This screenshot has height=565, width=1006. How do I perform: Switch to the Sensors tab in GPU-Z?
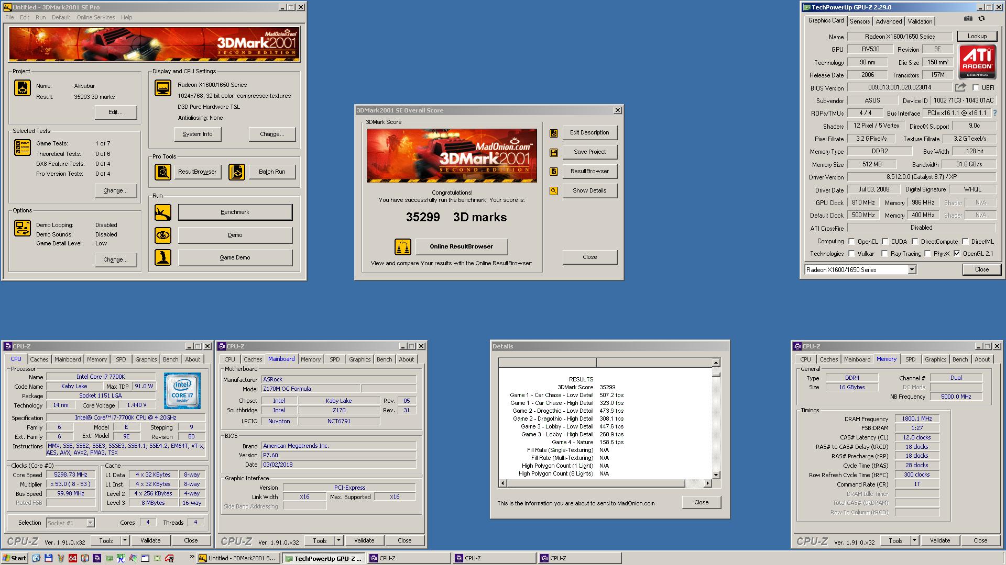point(860,21)
